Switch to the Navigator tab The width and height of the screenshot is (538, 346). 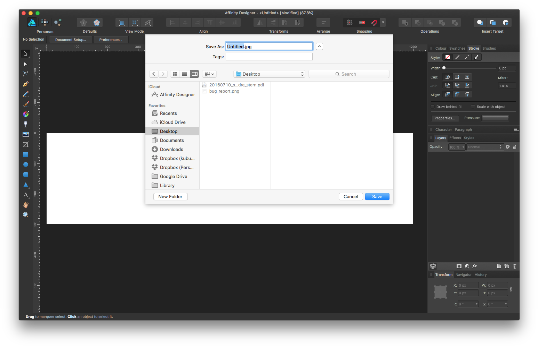(464, 275)
